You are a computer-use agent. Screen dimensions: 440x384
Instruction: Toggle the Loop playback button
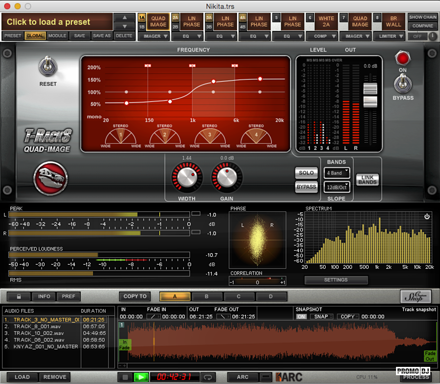tap(208, 377)
